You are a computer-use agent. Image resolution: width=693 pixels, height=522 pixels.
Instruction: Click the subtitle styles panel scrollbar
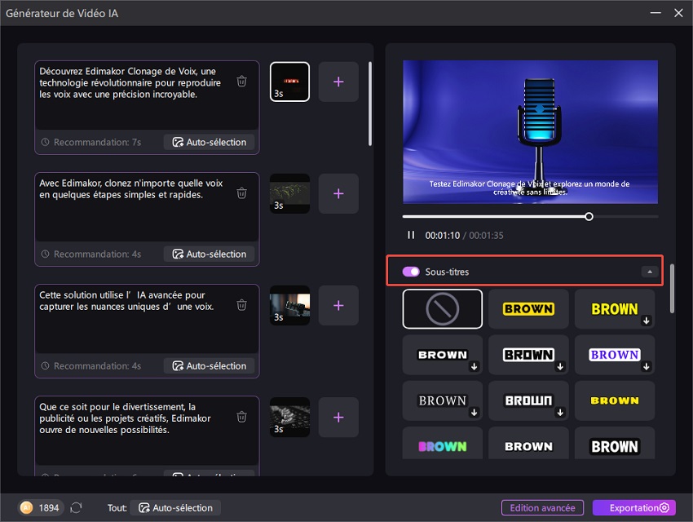click(x=672, y=288)
